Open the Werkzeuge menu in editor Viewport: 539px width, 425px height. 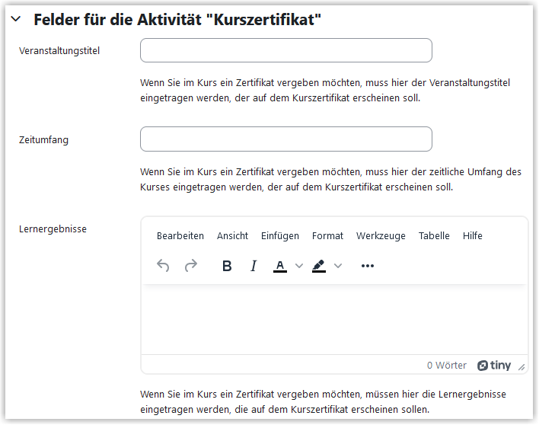[381, 236]
